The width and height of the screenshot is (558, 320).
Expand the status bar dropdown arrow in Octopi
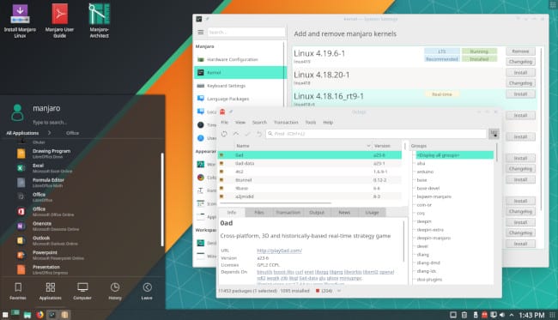tap(339, 291)
